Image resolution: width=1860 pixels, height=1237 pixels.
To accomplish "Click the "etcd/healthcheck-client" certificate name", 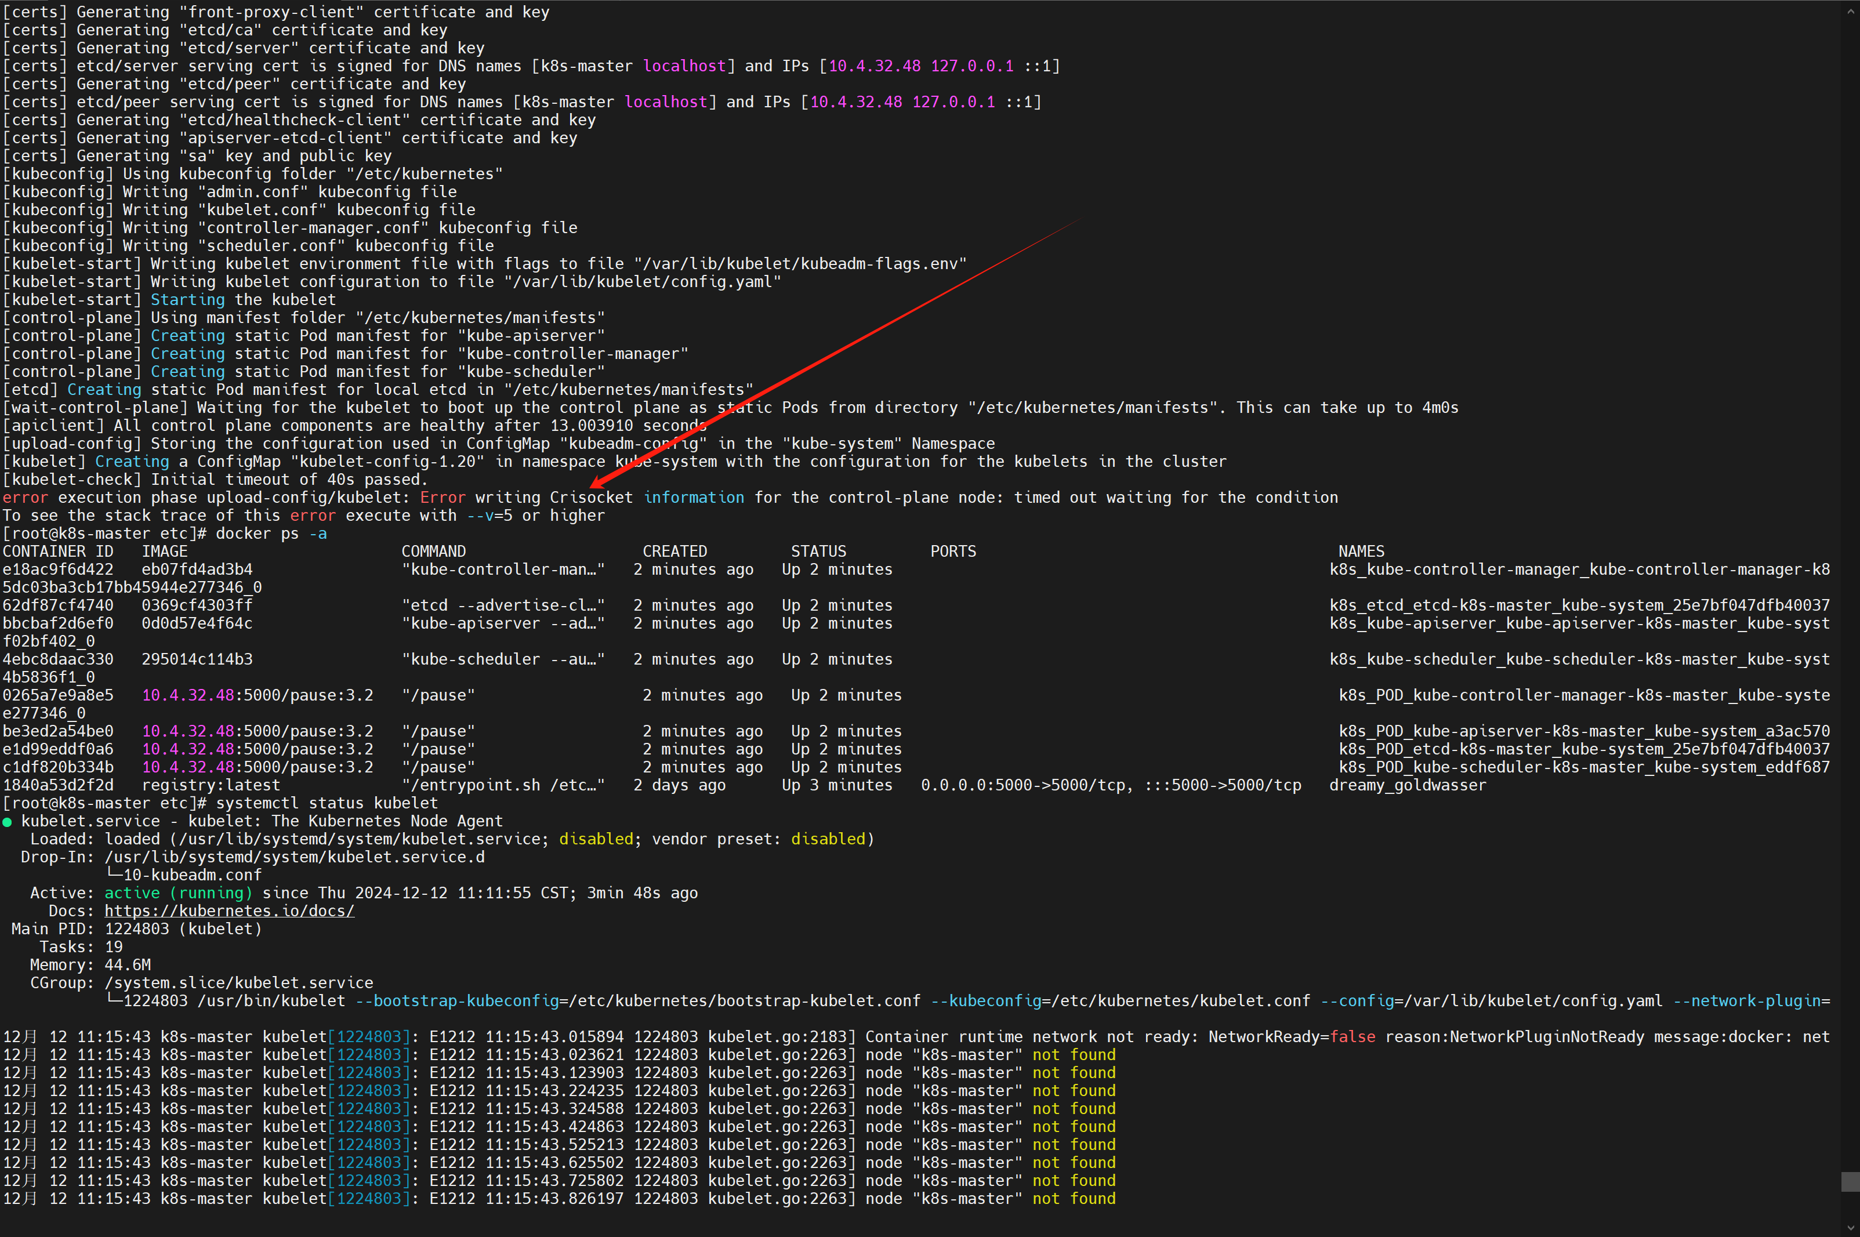I will 294,121.
